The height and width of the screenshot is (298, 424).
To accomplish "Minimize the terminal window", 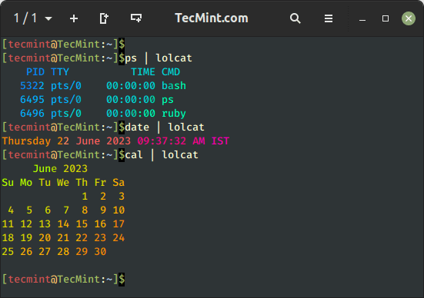I will tap(362, 20).
